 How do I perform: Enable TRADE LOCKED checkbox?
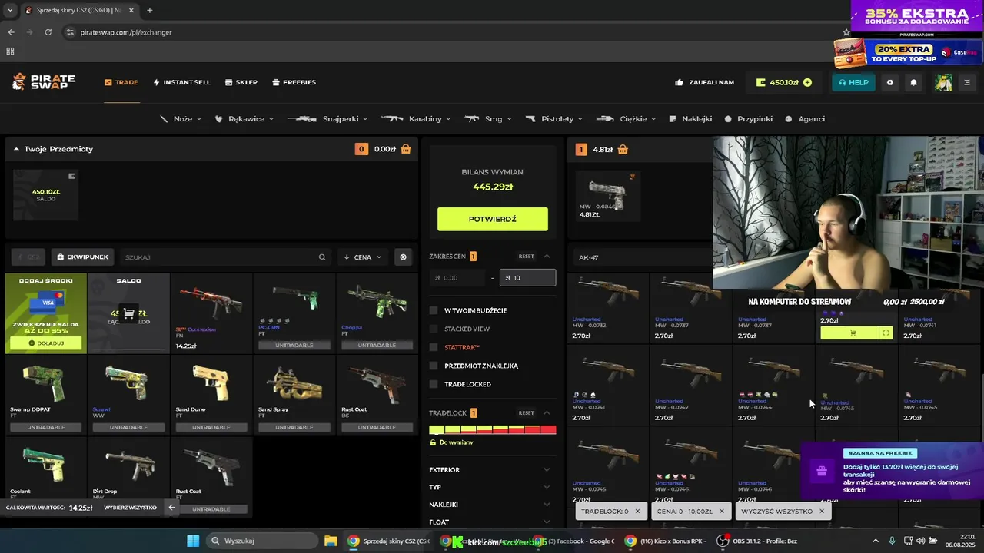click(x=434, y=384)
